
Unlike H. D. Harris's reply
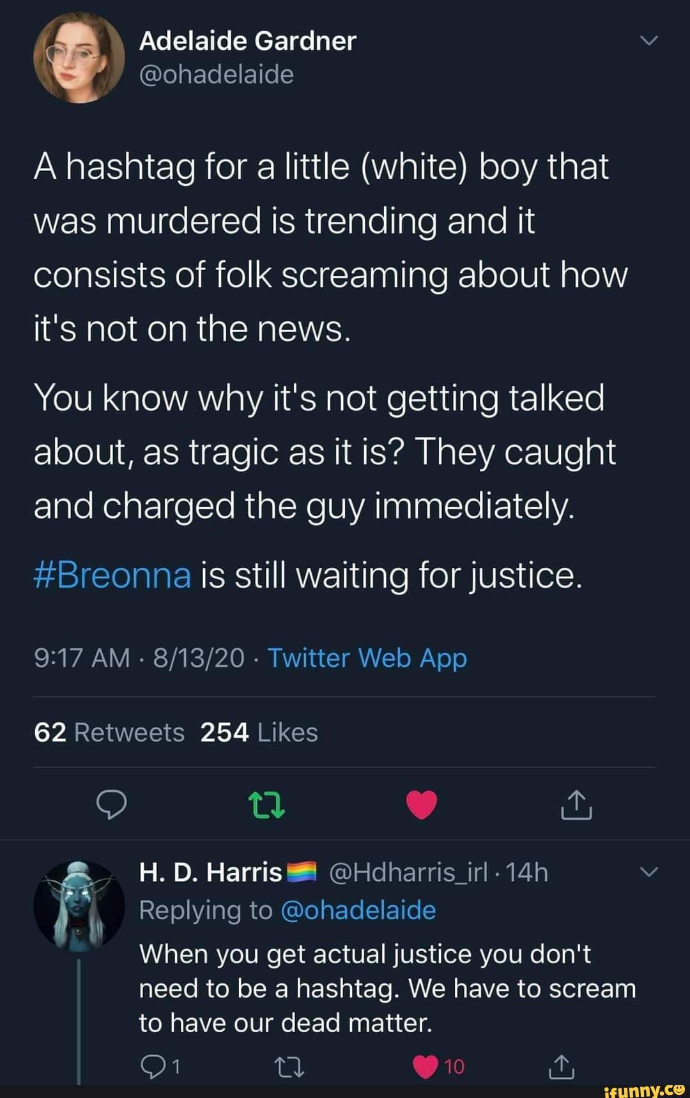425,1066
